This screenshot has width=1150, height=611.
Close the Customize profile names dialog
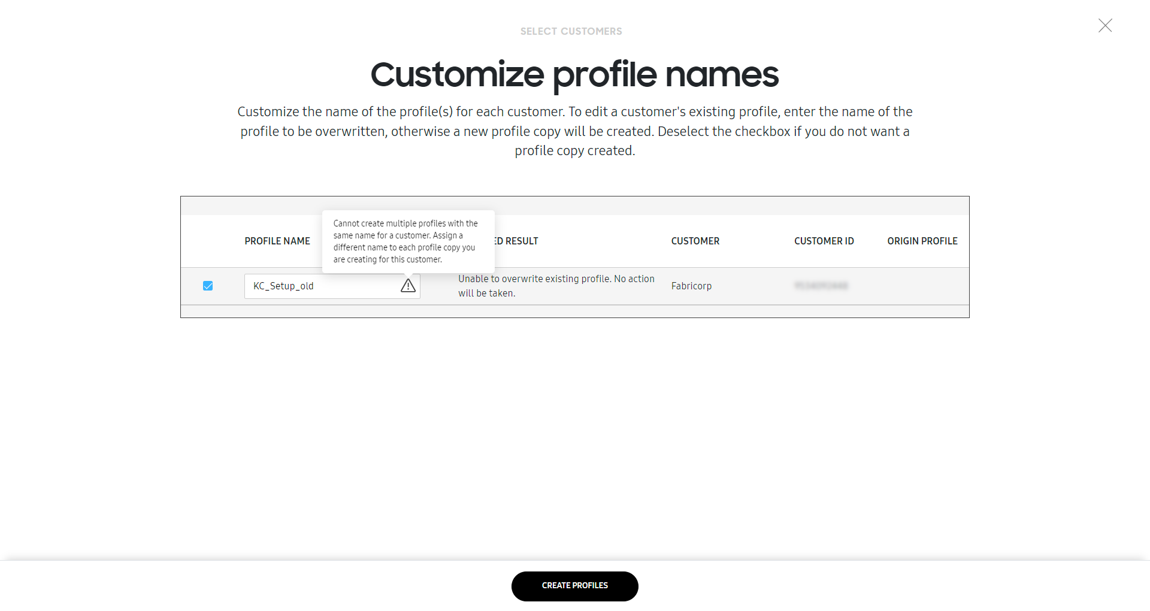[x=1105, y=25]
